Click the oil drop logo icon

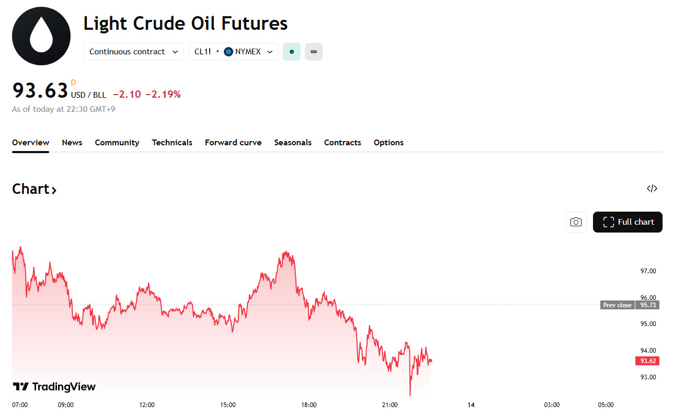41,36
